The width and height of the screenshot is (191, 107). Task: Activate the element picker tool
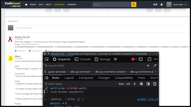pyautogui.click(x=47, y=59)
